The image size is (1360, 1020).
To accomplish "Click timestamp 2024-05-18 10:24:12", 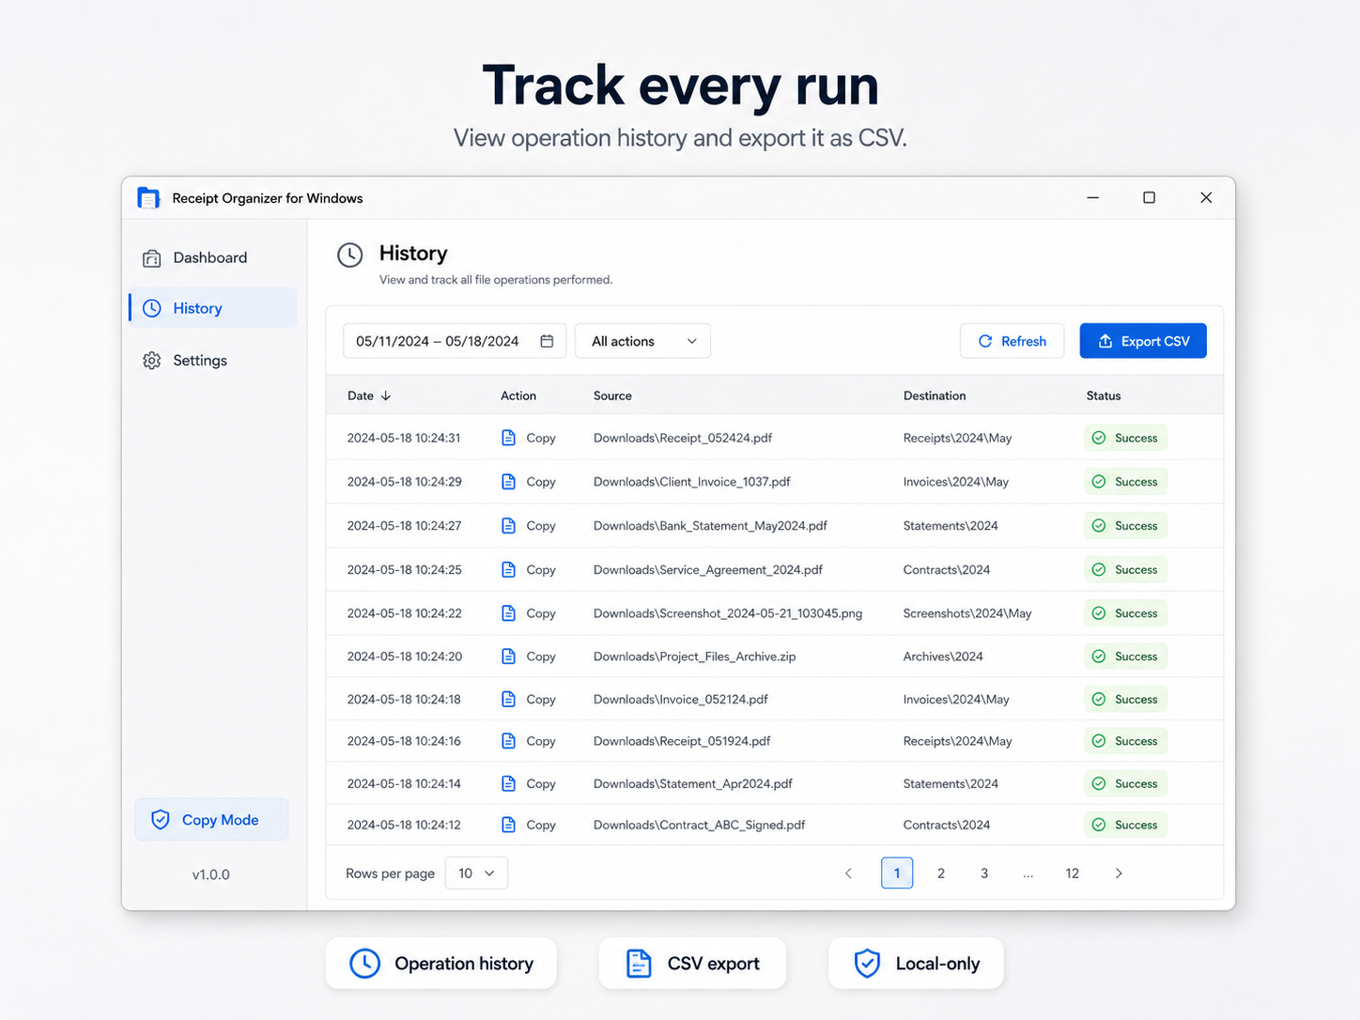I will pos(404,825).
